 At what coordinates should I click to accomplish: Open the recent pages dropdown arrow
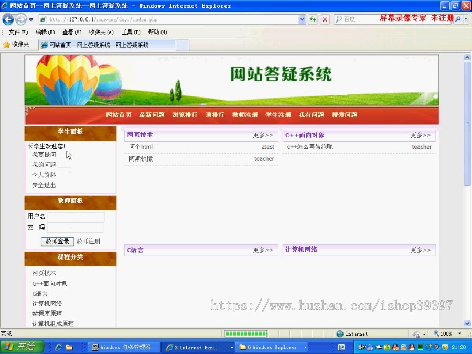(x=31, y=19)
